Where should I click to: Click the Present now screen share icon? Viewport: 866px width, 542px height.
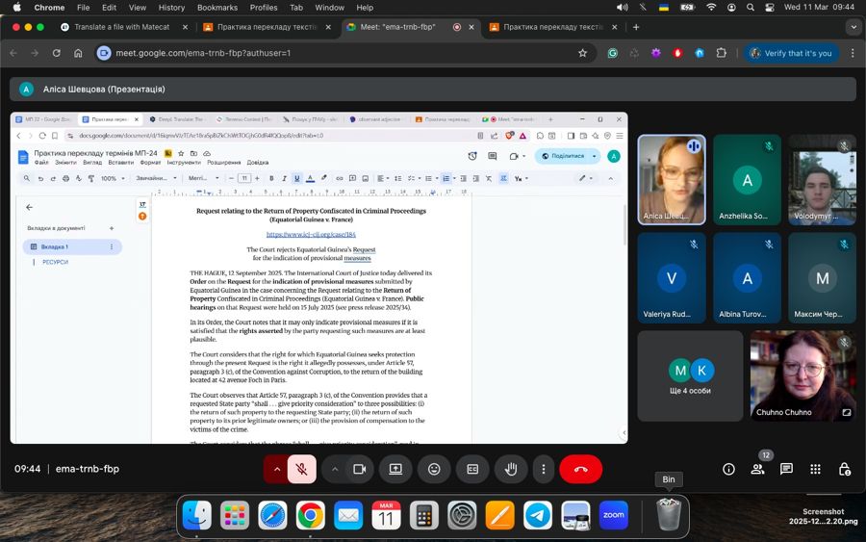click(x=395, y=469)
